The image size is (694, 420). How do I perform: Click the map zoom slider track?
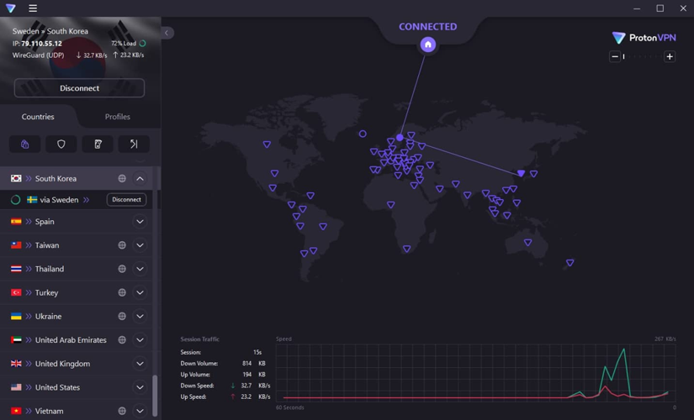pyautogui.click(x=643, y=57)
